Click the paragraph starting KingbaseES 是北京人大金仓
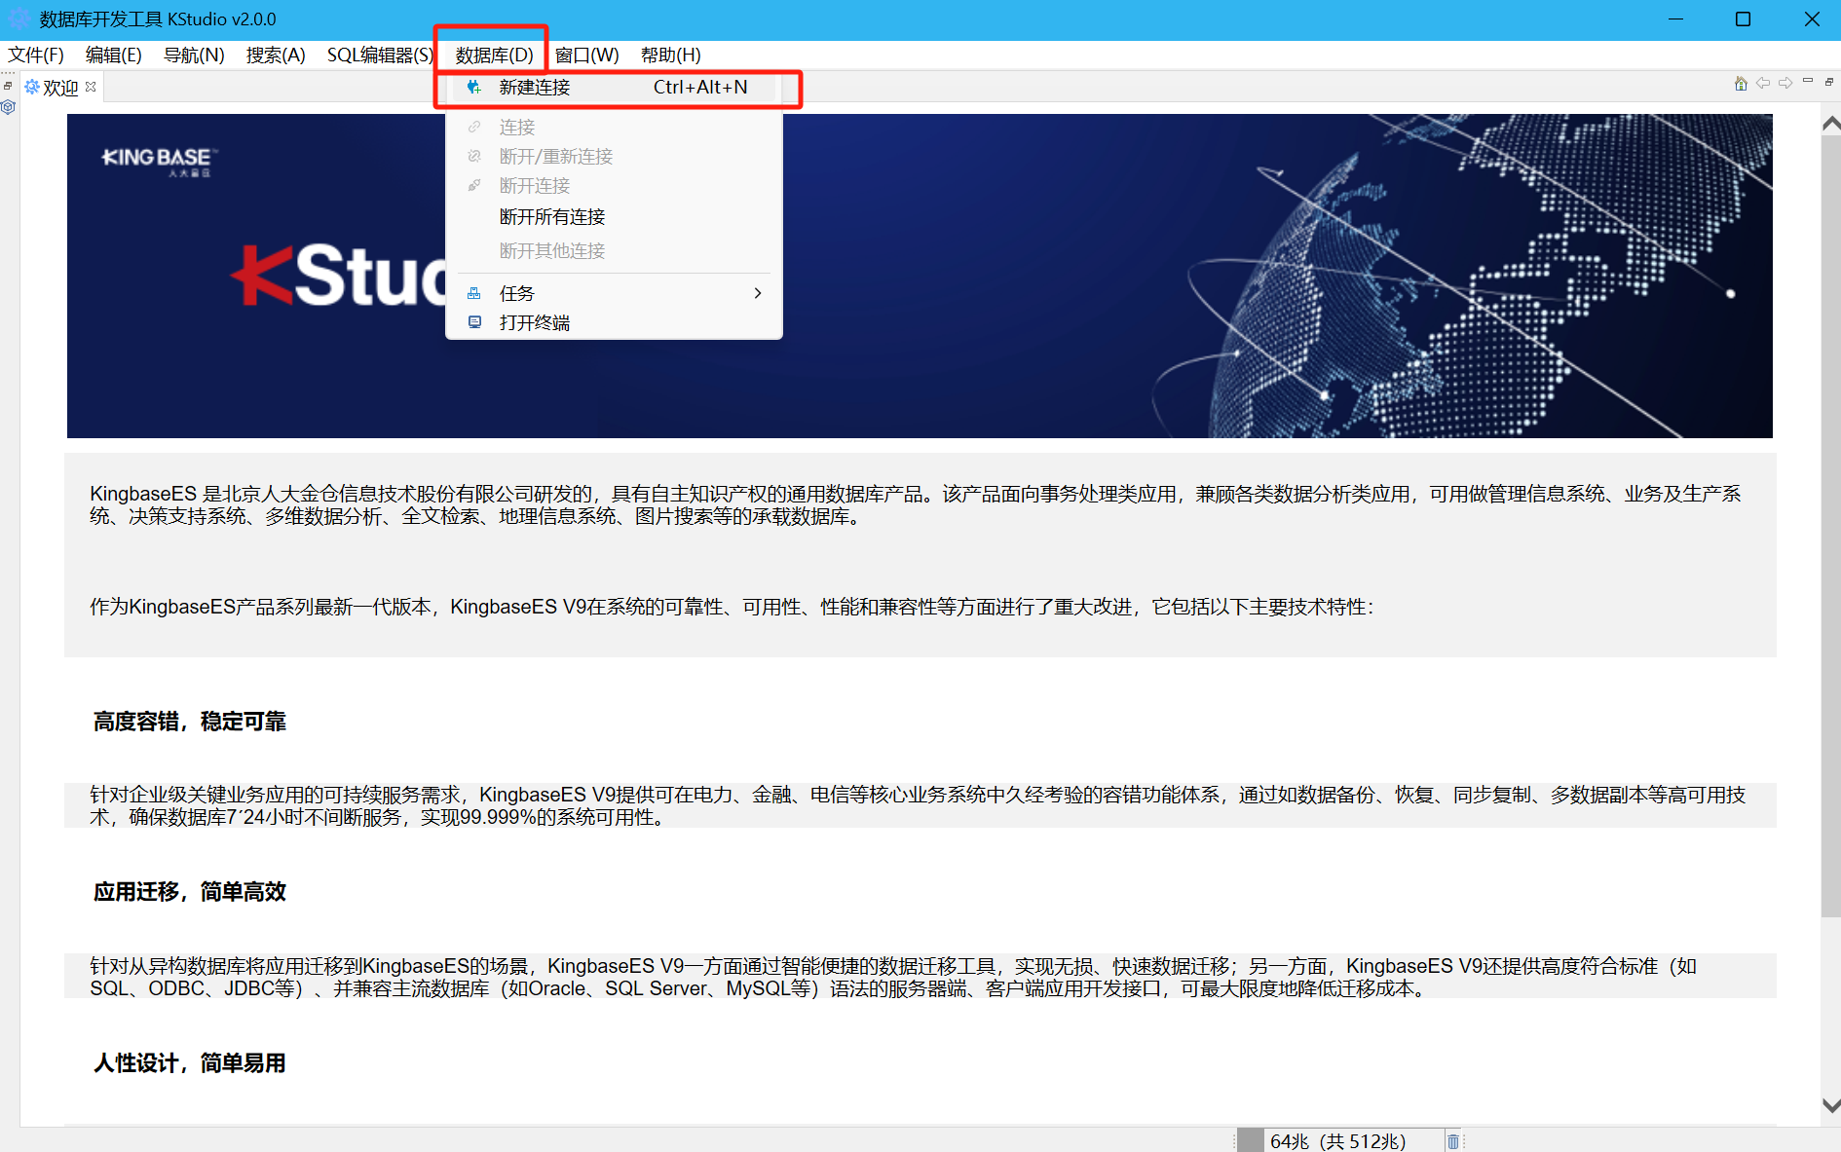The image size is (1841, 1152). (x=916, y=505)
